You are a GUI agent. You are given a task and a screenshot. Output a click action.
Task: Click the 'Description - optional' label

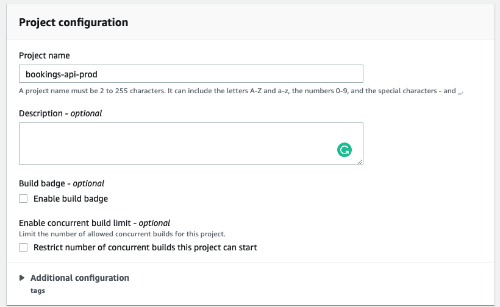pos(60,113)
